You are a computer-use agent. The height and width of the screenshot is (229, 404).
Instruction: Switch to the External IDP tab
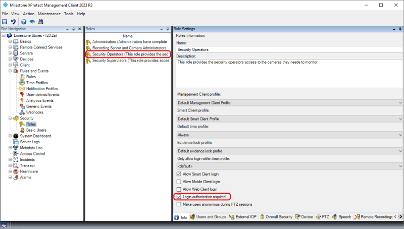243,217
